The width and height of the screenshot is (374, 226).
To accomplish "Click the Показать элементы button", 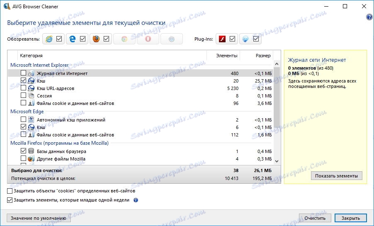I will (336, 176).
